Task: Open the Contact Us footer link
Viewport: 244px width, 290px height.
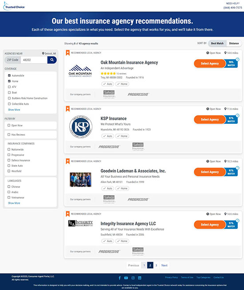Action: click(218, 278)
